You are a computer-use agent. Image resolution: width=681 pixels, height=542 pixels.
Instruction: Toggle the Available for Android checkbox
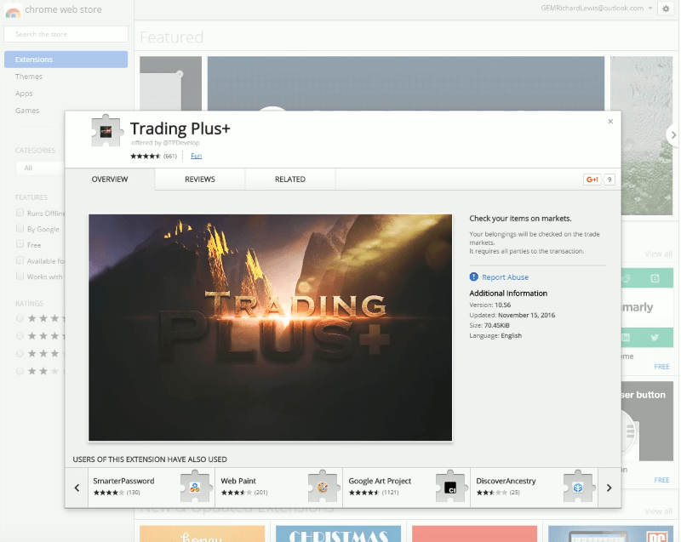(x=20, y=260)
